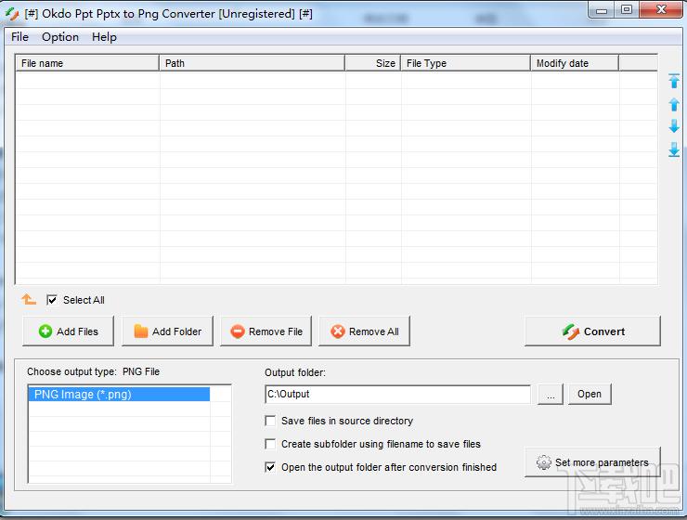Move selected file down one position
Viewport: 687px width, 520px height.
(x=674, y=126)
